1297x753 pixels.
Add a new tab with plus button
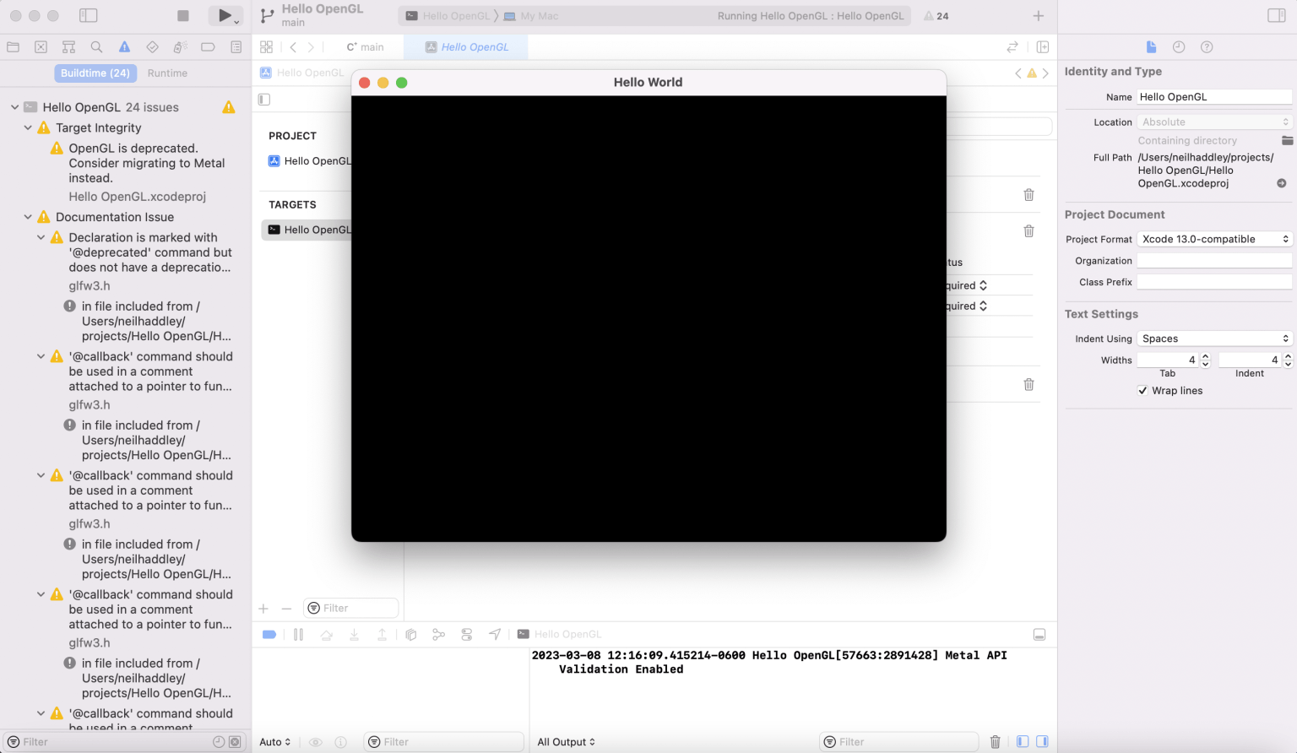tap(1039, 16)
